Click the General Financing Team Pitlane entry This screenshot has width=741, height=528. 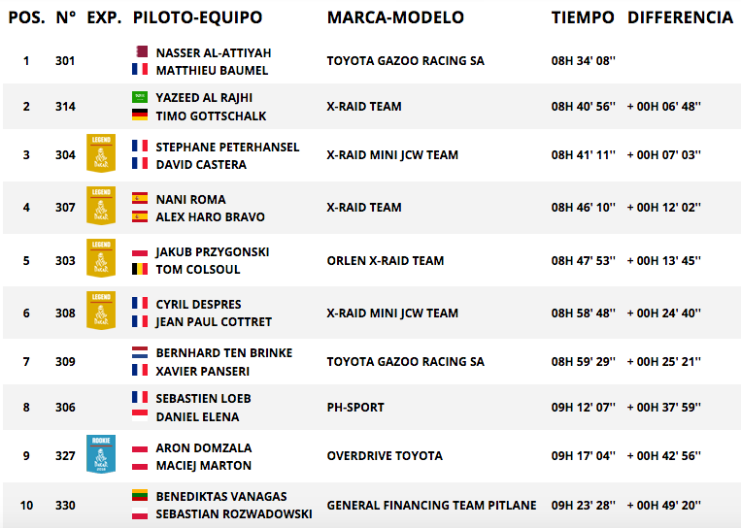click(431, 506)
